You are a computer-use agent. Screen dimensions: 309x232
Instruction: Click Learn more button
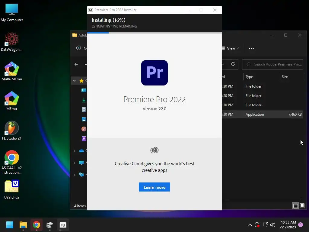point(154,187)
